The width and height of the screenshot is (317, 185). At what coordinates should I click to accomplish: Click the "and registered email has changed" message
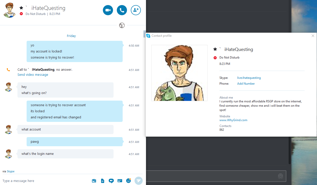[56, 117]
